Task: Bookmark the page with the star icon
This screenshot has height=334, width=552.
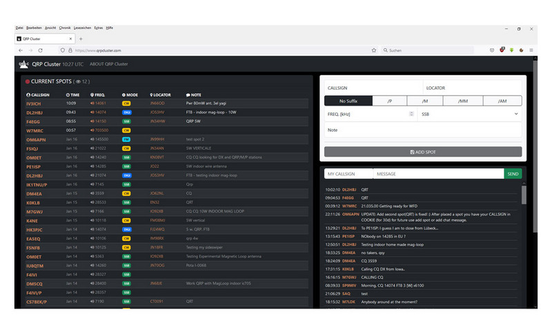Action: coord(374,50)
